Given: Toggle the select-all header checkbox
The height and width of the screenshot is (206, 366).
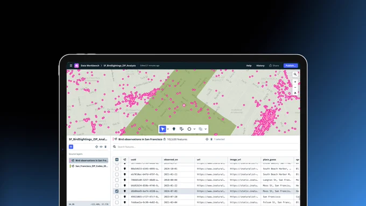Looking at the screenshot, I should 117,160.
